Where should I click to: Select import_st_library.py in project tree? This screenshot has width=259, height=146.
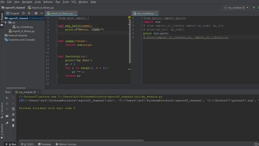(x=21, y=31)
